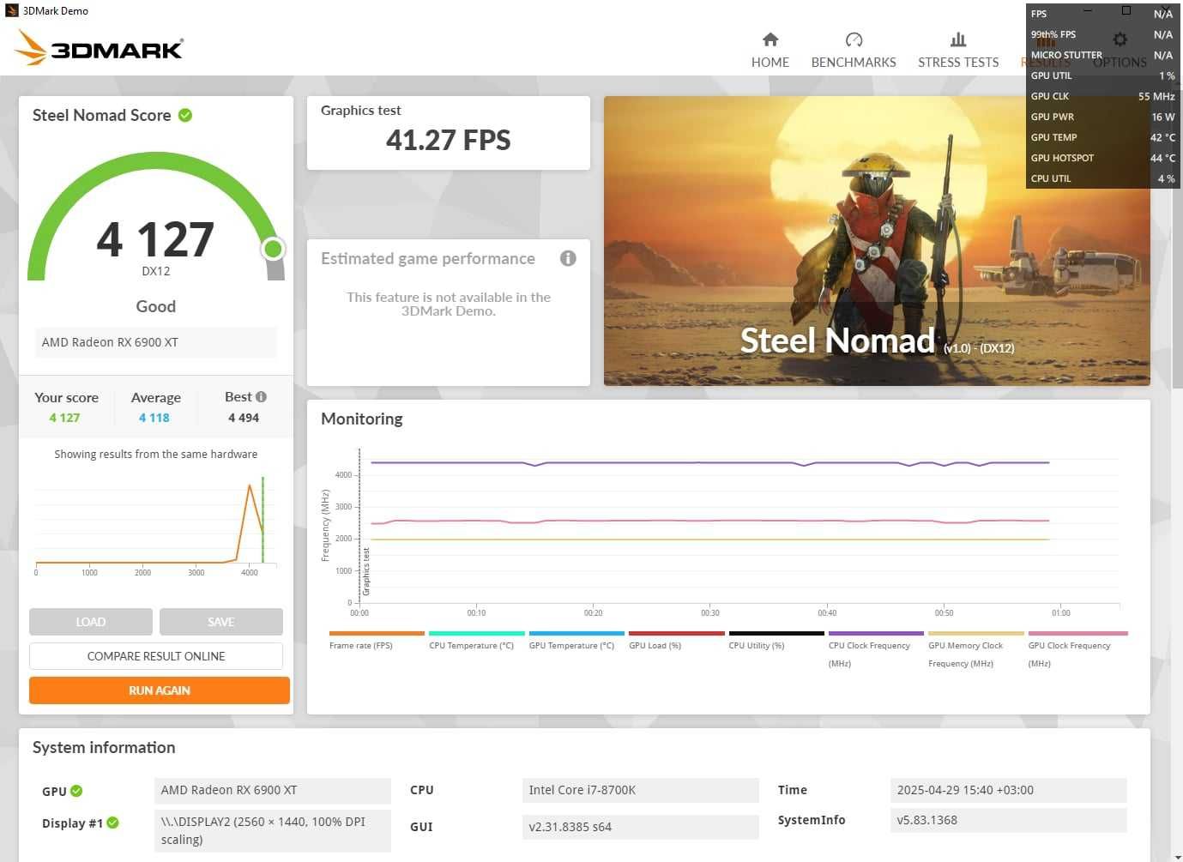The height and width of the screenshot is (862, 1183).
Task: Click the info icon on Estimated game performance
Action: click(x=568, y=258)
